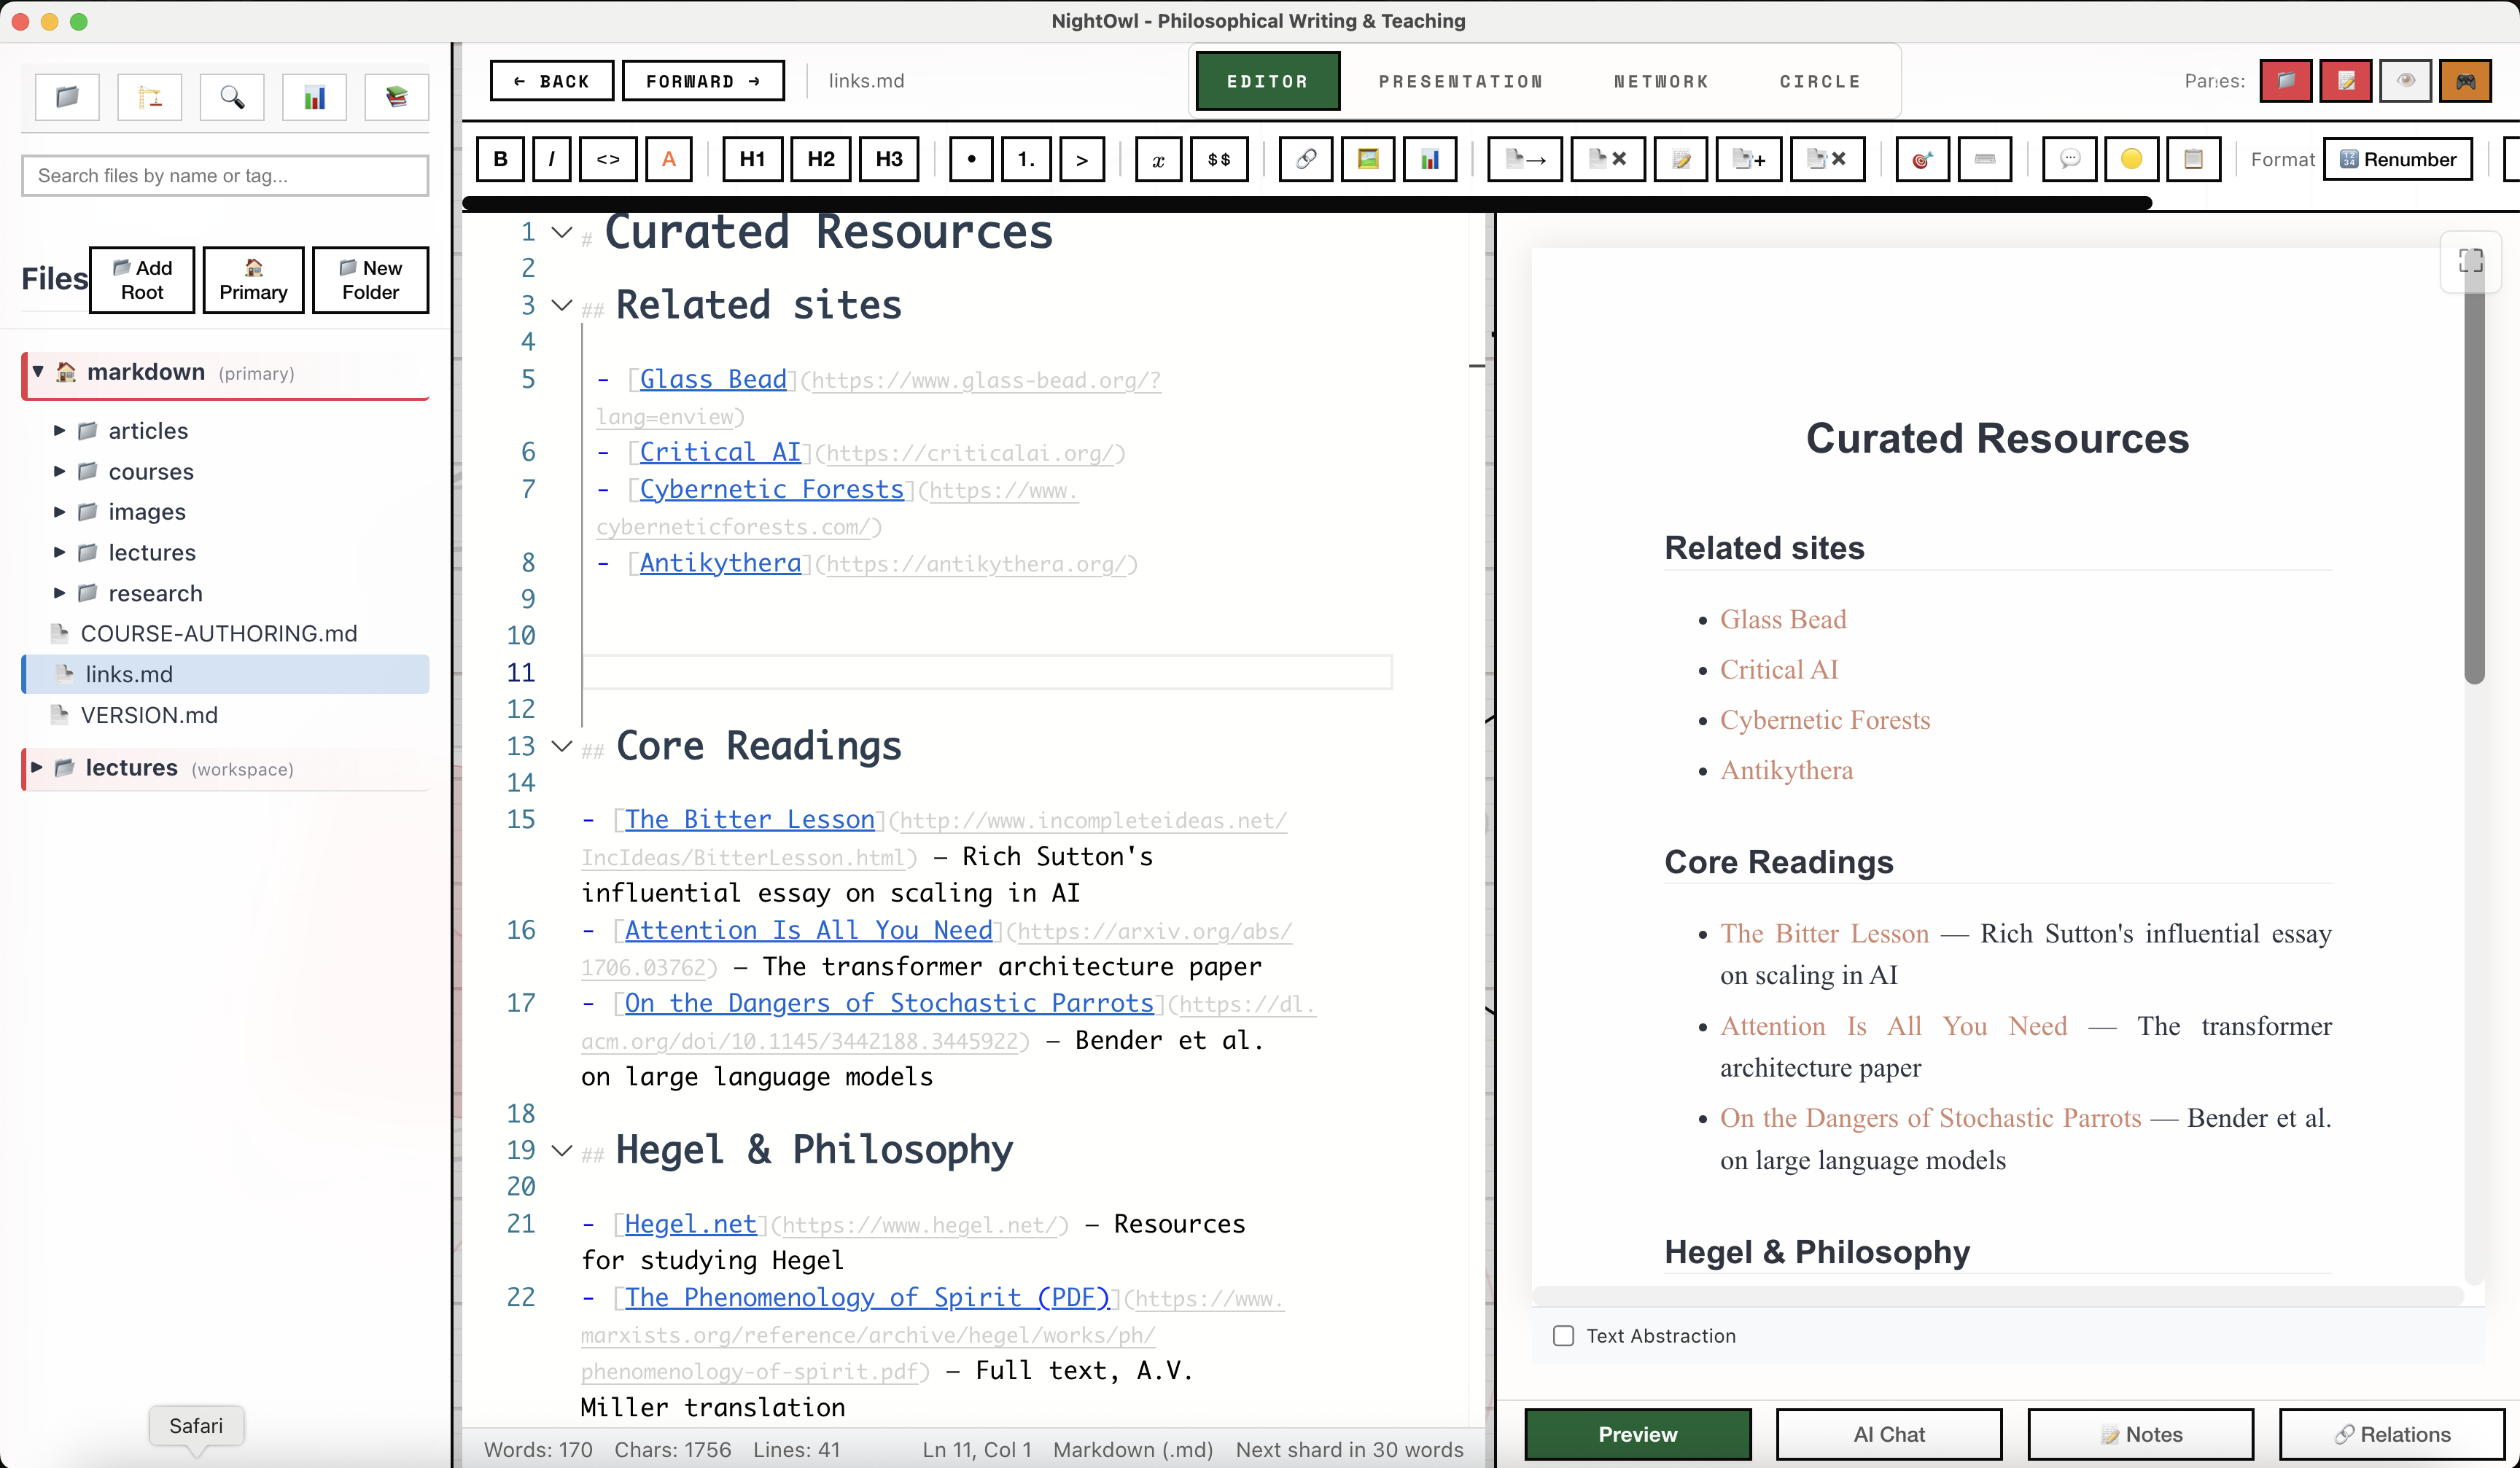Switch to the Presentation tab
The width and height of the screenshot is (2520, 1468).
pyautogui.click(x=1461, y=81)
